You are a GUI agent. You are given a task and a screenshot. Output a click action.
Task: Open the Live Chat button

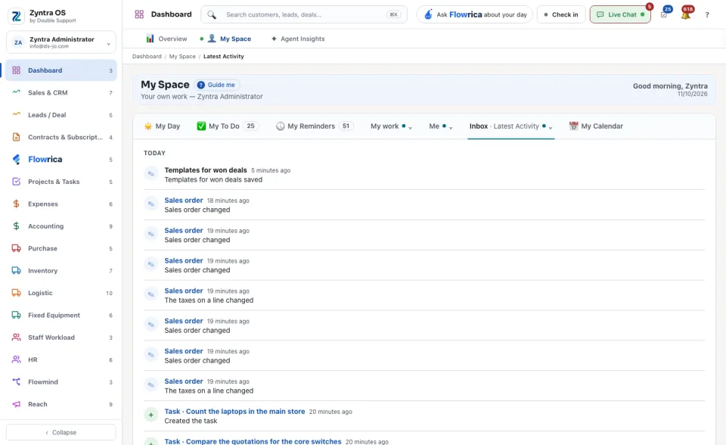tap(620, 14)
